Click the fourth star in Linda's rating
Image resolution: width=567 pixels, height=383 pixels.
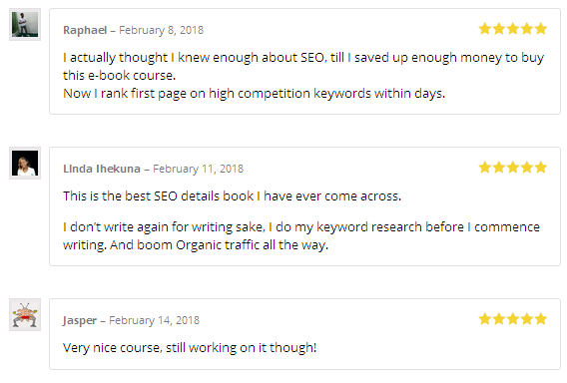tap(527, 168)
